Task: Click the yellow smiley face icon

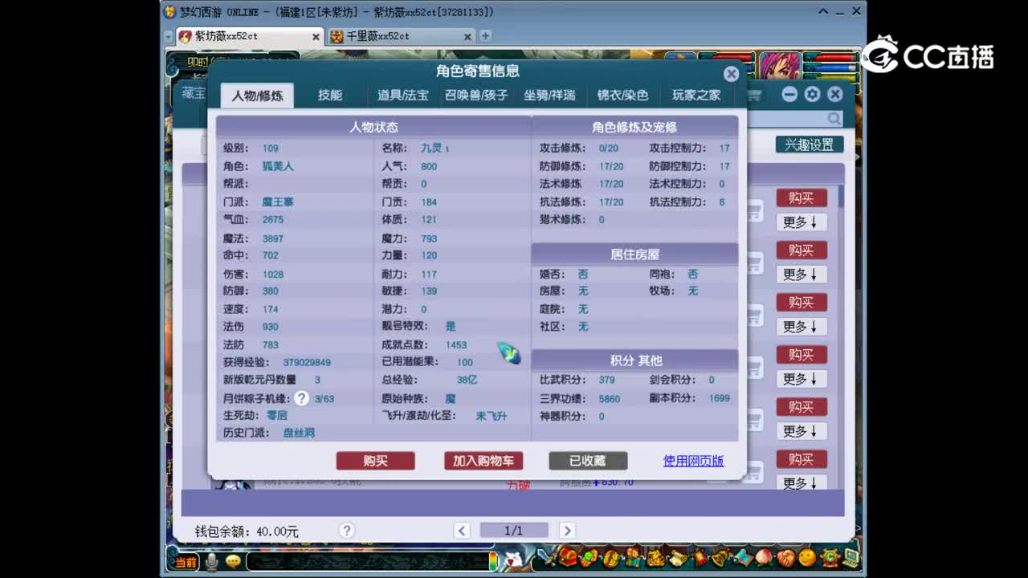Action: click(x=807, y=556)
